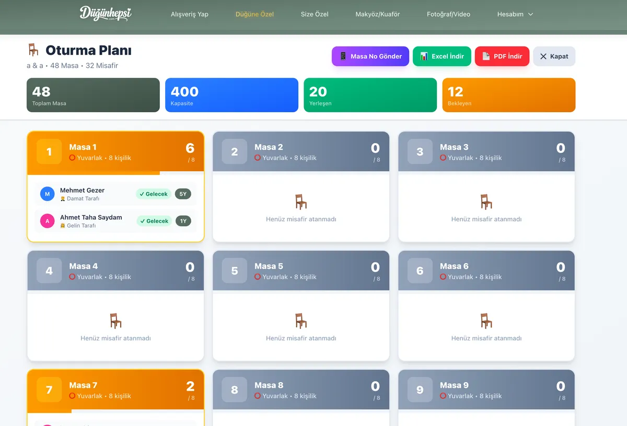Image resolution: width=627 pixels, height=426 pixels.
Task: Click the Masa 1 occupancy progress bar
Action: (115, 173)
